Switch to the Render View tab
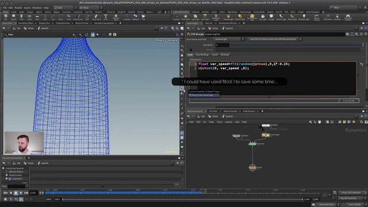The width and height of the screenshot is (368, 207). pos(44,23)
